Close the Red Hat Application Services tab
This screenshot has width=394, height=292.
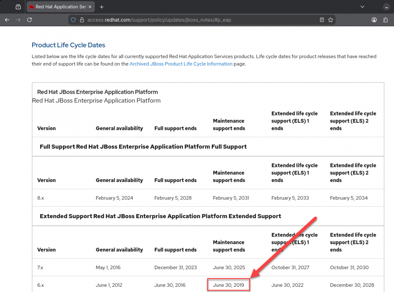(x=90, y=7)
